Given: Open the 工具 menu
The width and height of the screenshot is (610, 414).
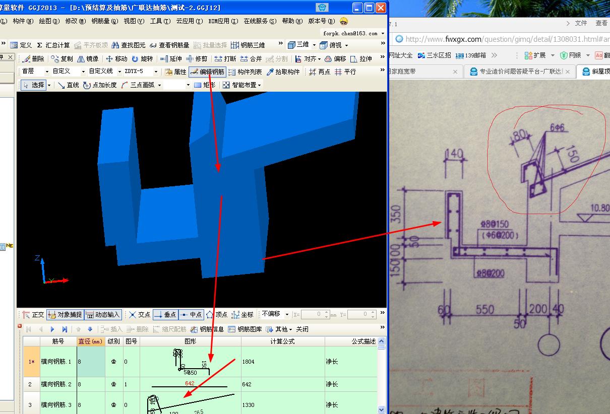Looking at the screenshot, I should tap(160, 21).
